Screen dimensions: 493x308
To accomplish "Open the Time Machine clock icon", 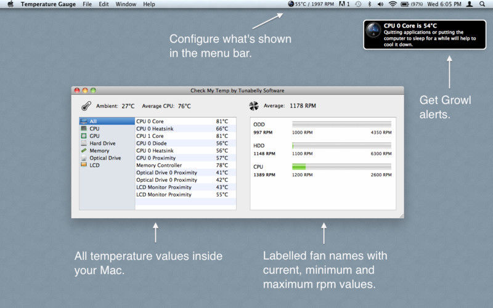I will click(358, 4).
